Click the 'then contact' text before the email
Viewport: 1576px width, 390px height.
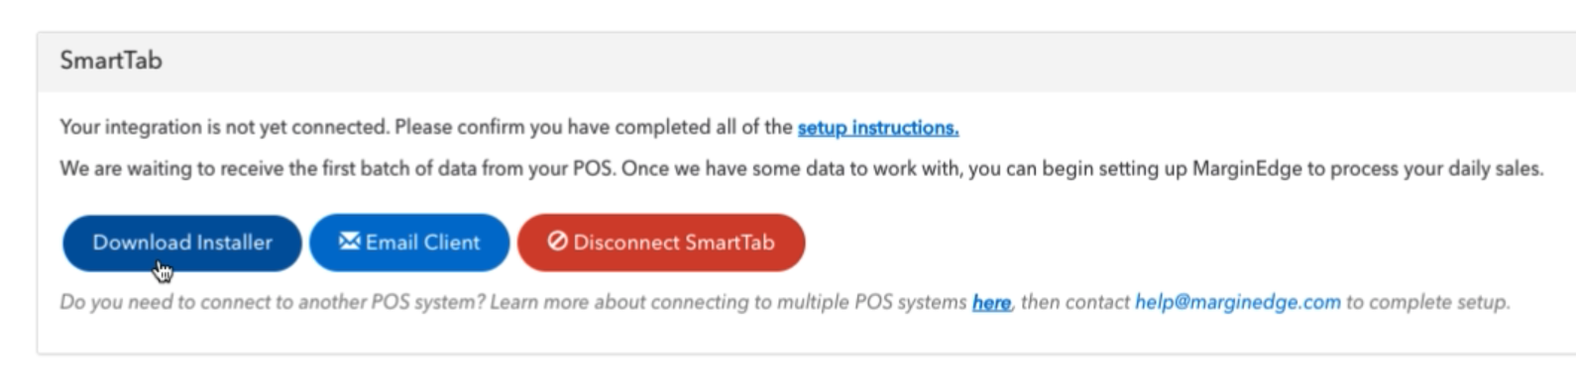(x=1075, y=302)
